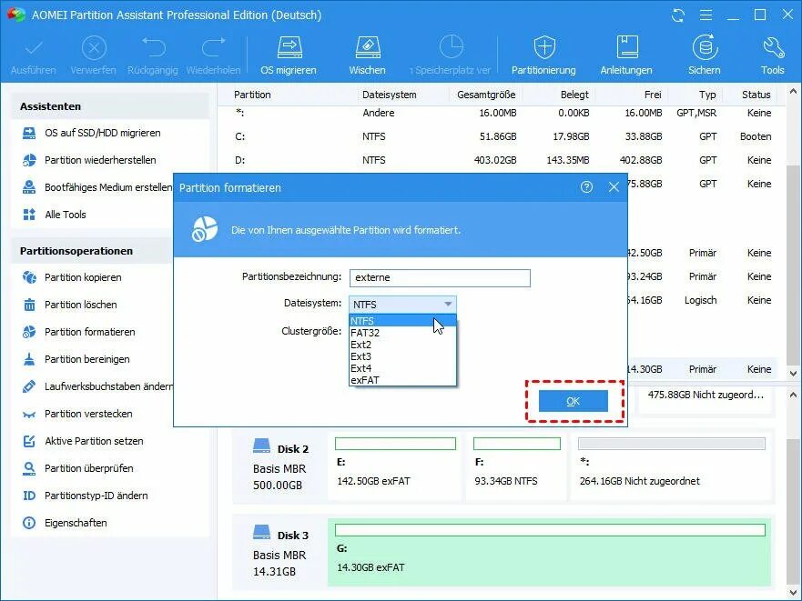Click the Rückgängig undo icon

[153, 48]
